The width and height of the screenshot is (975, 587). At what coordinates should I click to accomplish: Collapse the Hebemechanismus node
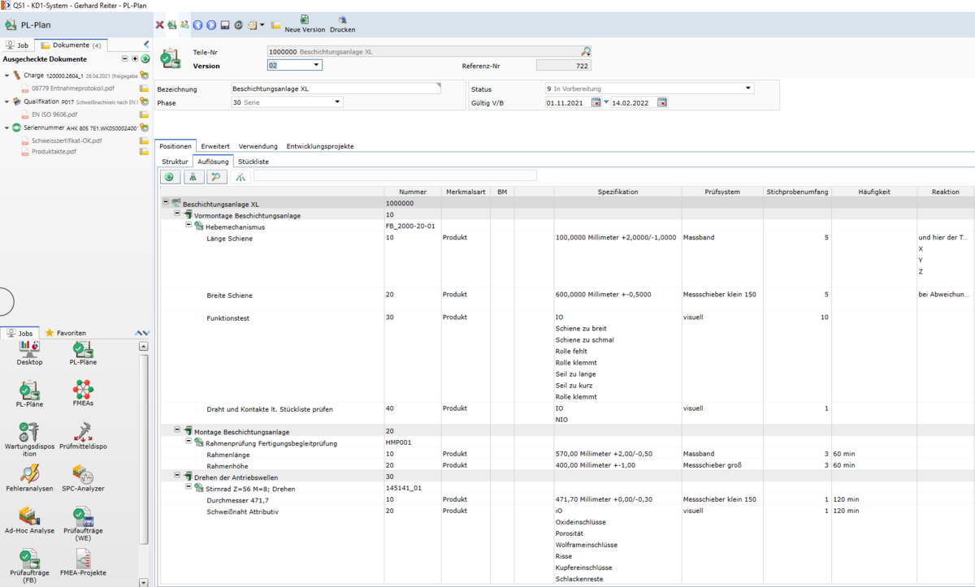point(188,226)
